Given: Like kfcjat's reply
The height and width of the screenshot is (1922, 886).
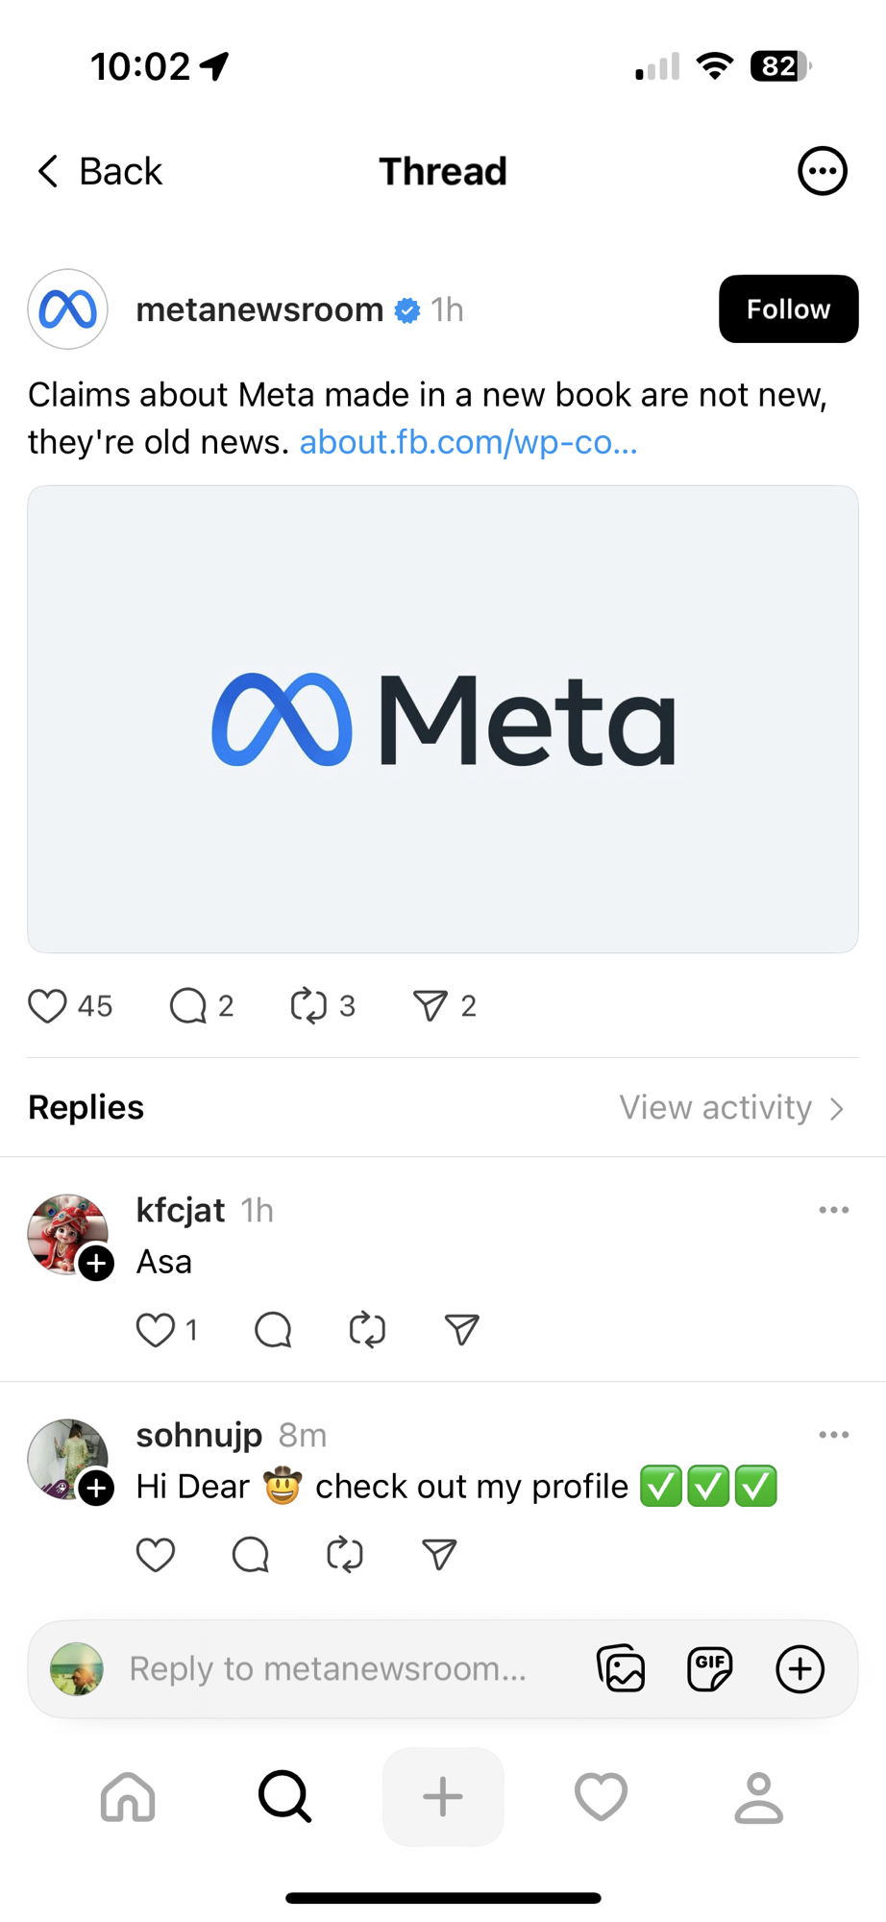Looking at the screenshot, I should 156,1330.
